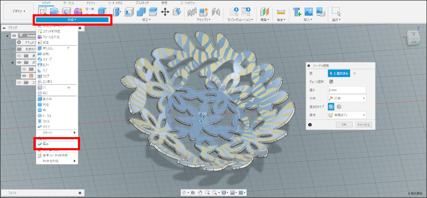Click the Insert Fastener bolt icon

coord(296,11)
